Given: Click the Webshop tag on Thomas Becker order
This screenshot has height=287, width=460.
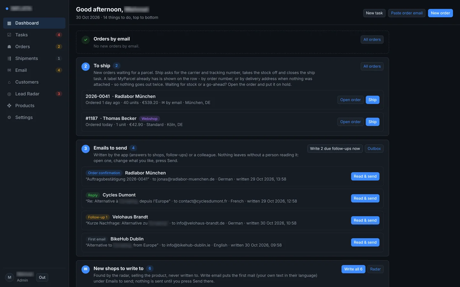Looking at the screenshot, I should tap(149, 119).
